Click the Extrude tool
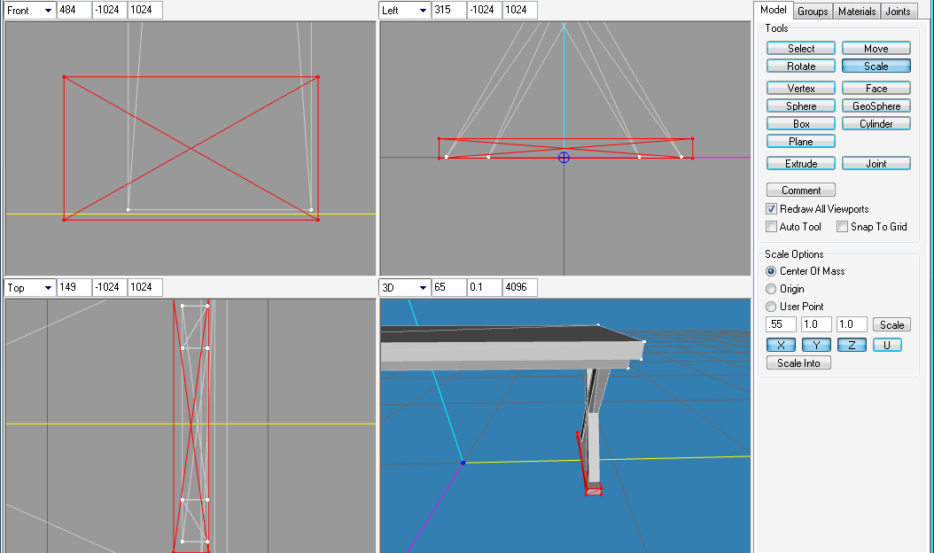Screen dimensions: 934x553 [801, 164]
